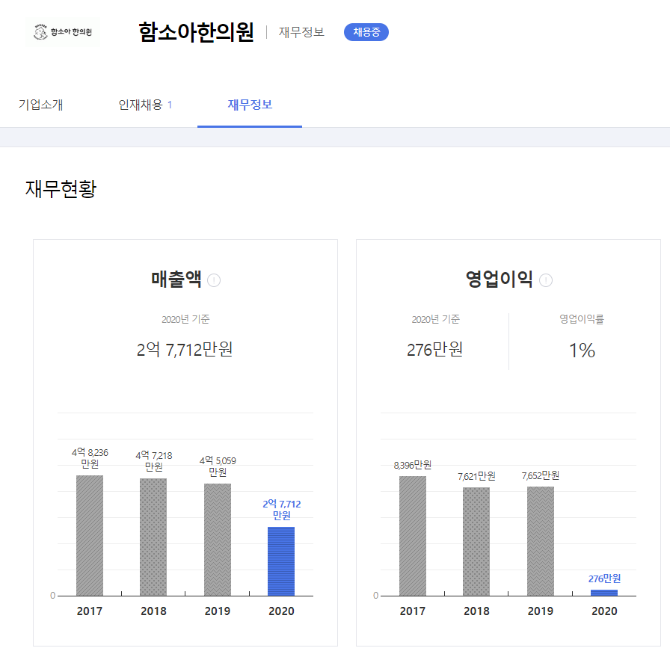
Task: Click the 2019 axis label in 영업이익 chart
Action: (541, 611)
